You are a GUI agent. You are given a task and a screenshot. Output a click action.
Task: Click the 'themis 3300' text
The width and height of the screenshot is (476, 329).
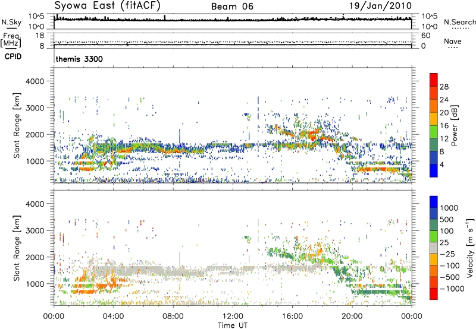[79, 59]
